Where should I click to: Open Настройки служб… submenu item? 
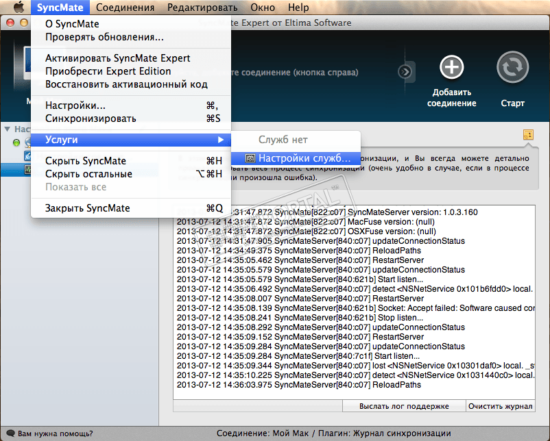(x=296, y=158)
